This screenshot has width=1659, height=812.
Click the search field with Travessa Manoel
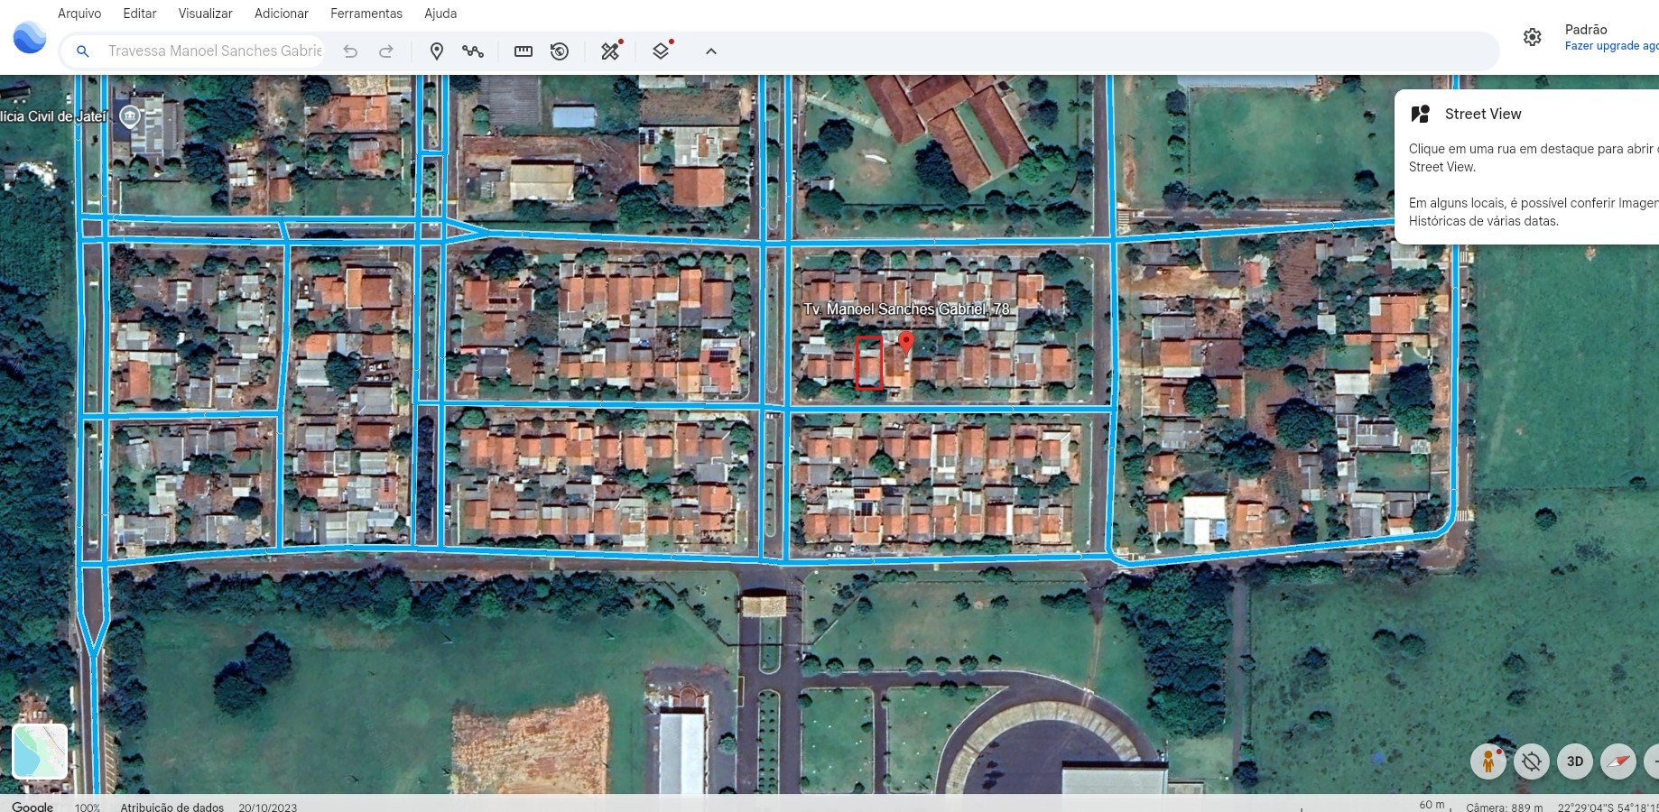click(215, 51)
